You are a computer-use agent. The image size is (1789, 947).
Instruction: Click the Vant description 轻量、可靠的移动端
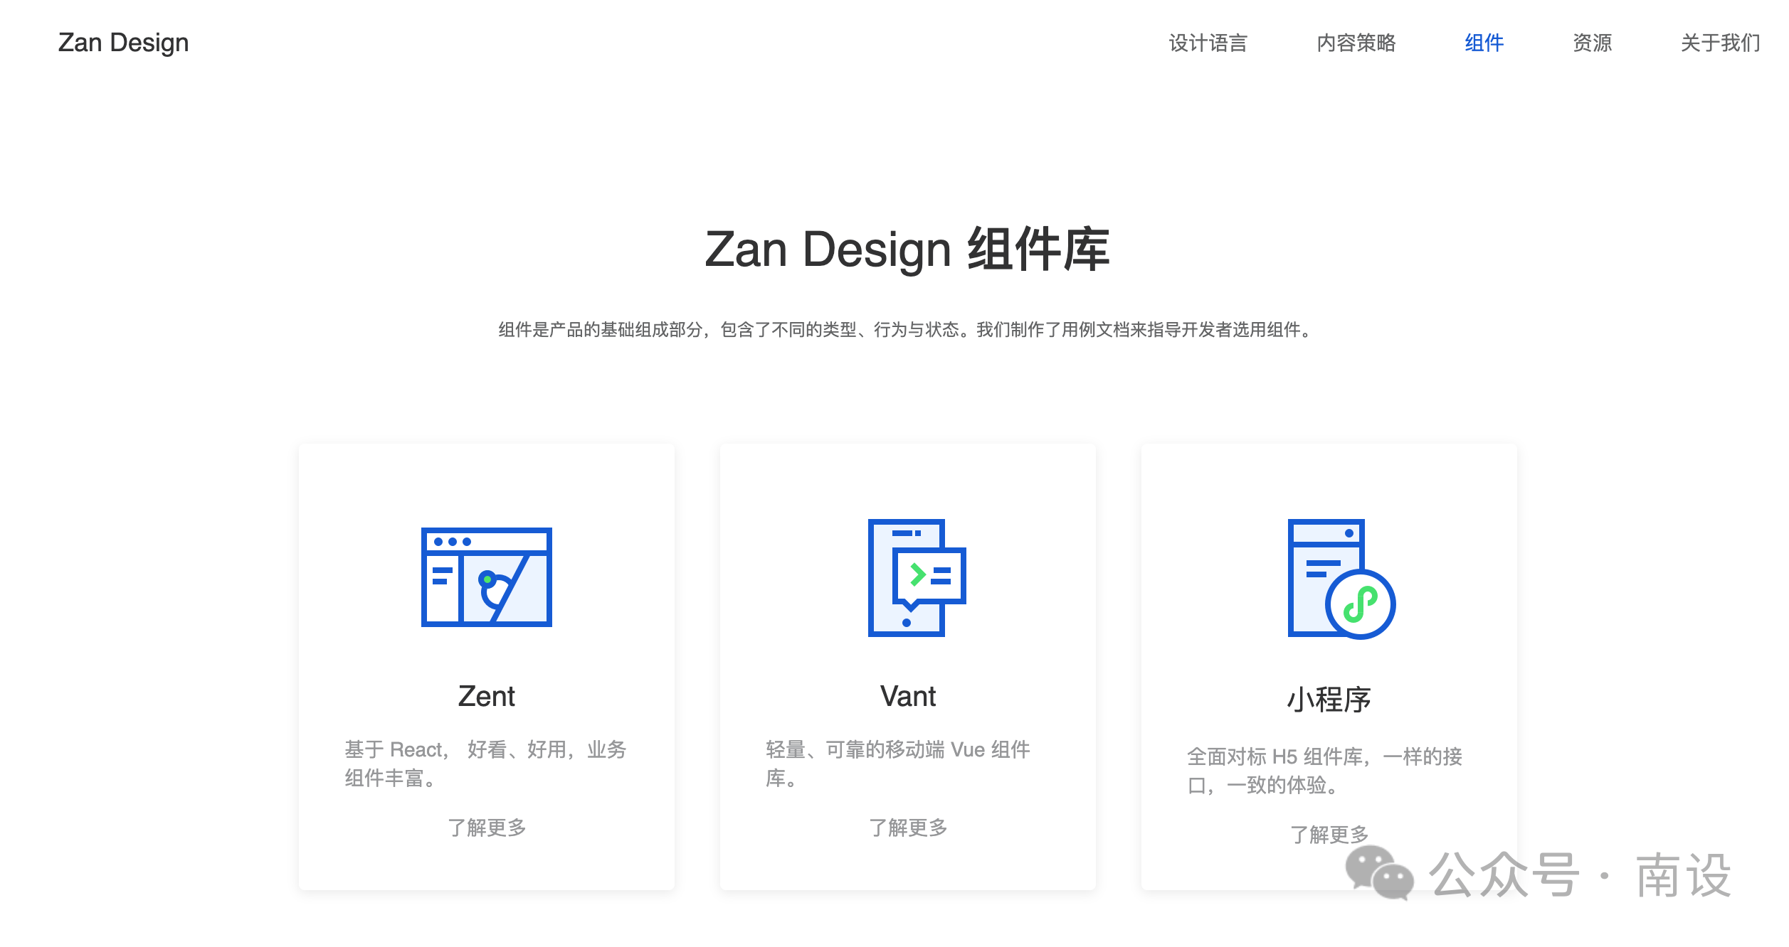[898, 764]
